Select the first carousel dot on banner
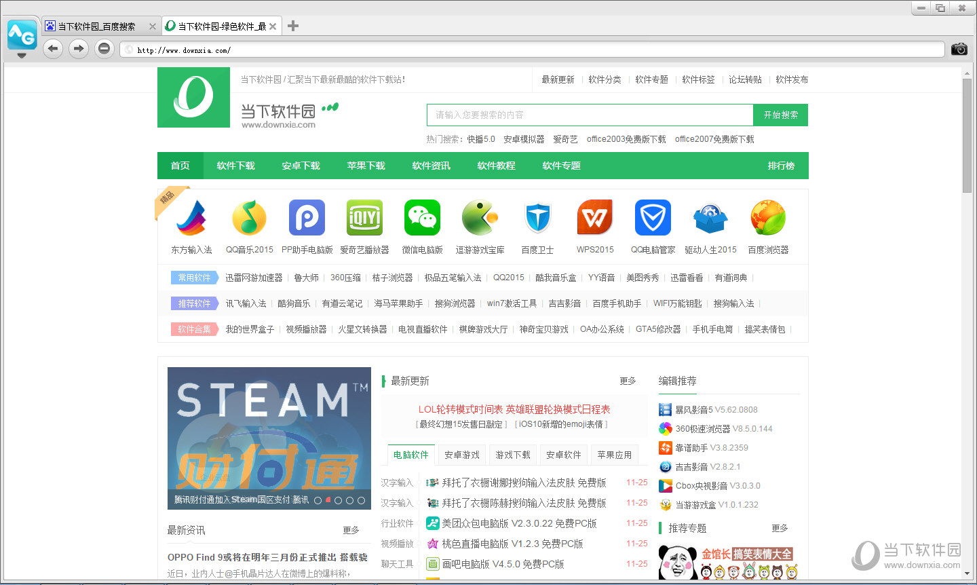Viewport: 977px width, 585px height. click(318, 500)
